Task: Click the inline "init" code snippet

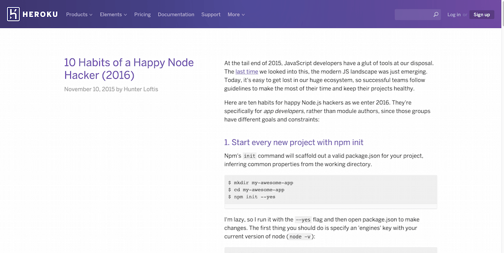Action: tap(250, 156)
